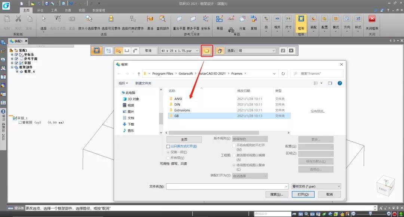Click the up-arrow navigation icon in dialog
The image size is (404, 217).
(139, 74)
